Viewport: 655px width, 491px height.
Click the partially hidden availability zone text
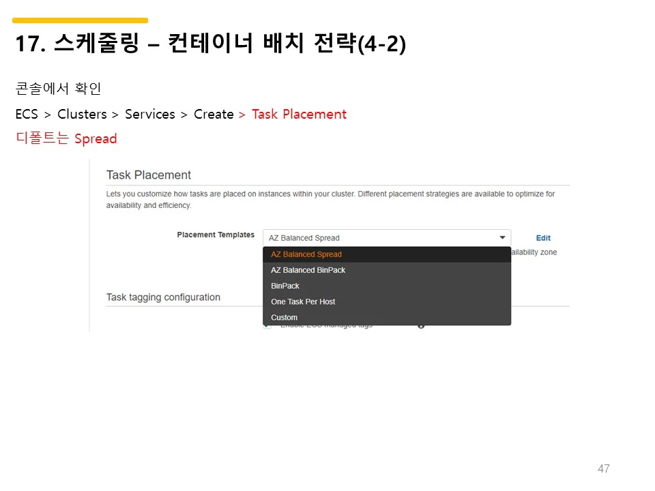coord(534,252)
